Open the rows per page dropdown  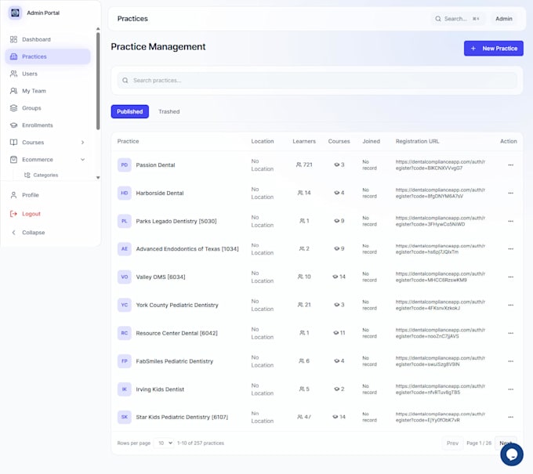tap(164, 443)
